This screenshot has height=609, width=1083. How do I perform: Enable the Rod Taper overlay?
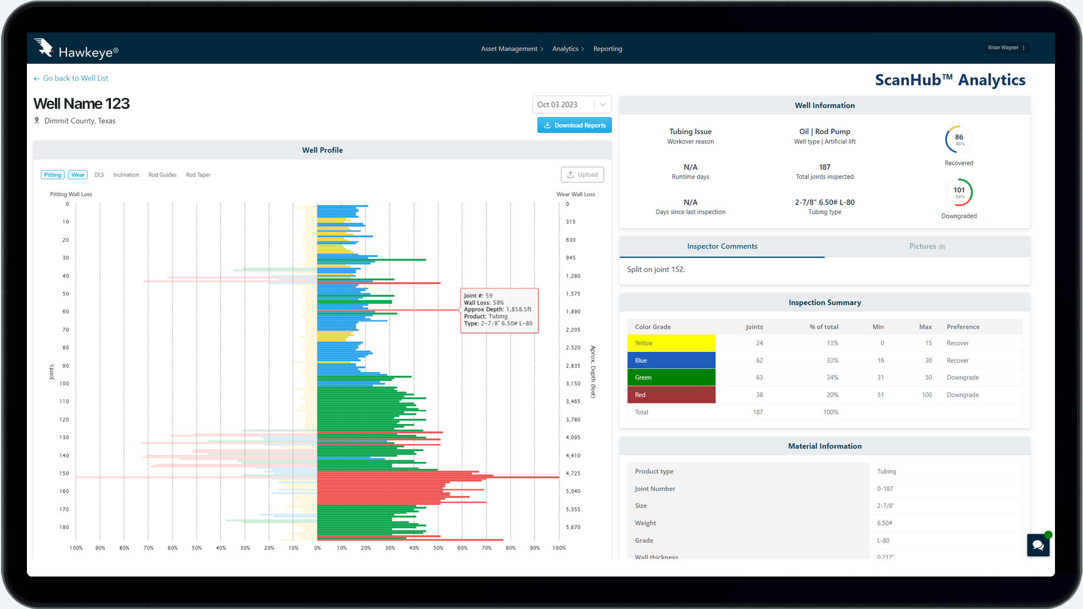pyautogui.click(x=198, y=175)
